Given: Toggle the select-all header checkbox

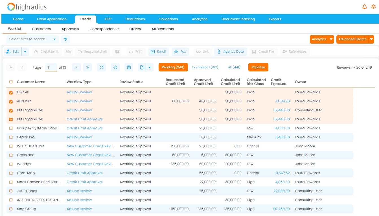Looking at the screenshot, I should (11, 82).
